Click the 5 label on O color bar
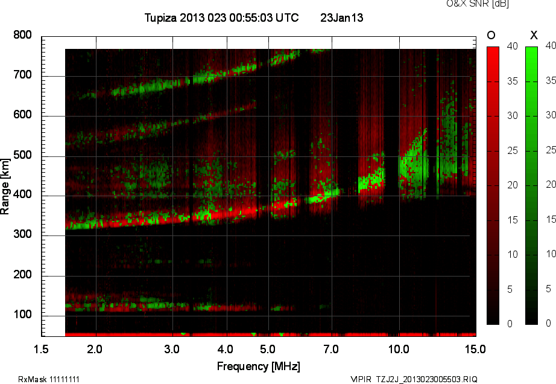 [x=510, y=290]
